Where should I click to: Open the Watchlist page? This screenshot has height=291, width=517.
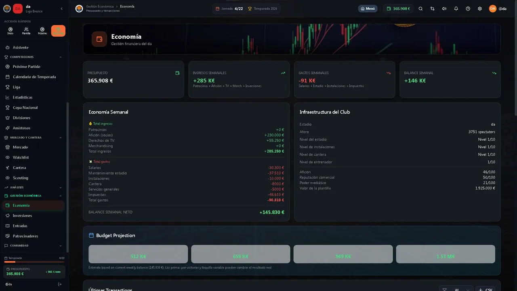coord(33,157)
